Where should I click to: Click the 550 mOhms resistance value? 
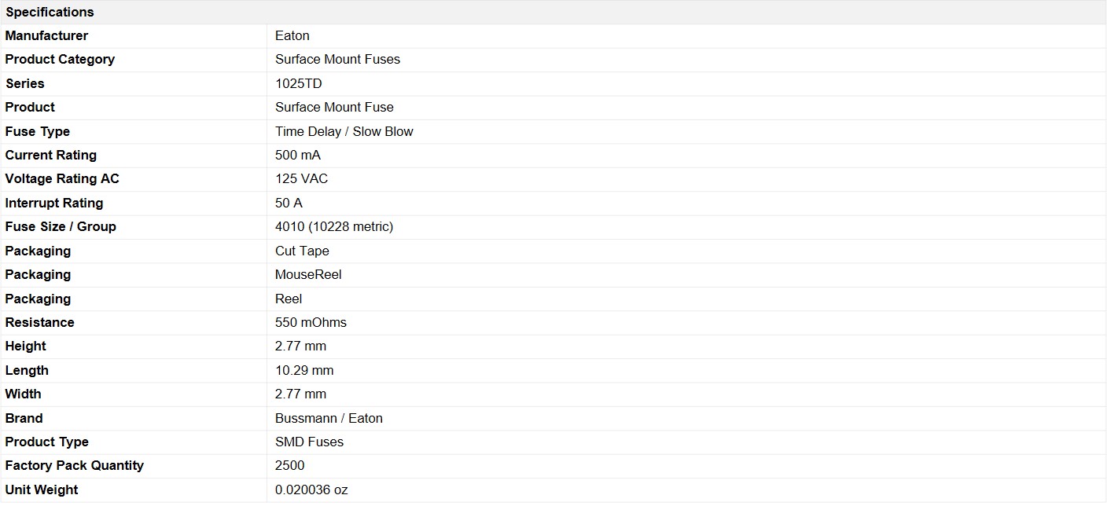(311, 322)
